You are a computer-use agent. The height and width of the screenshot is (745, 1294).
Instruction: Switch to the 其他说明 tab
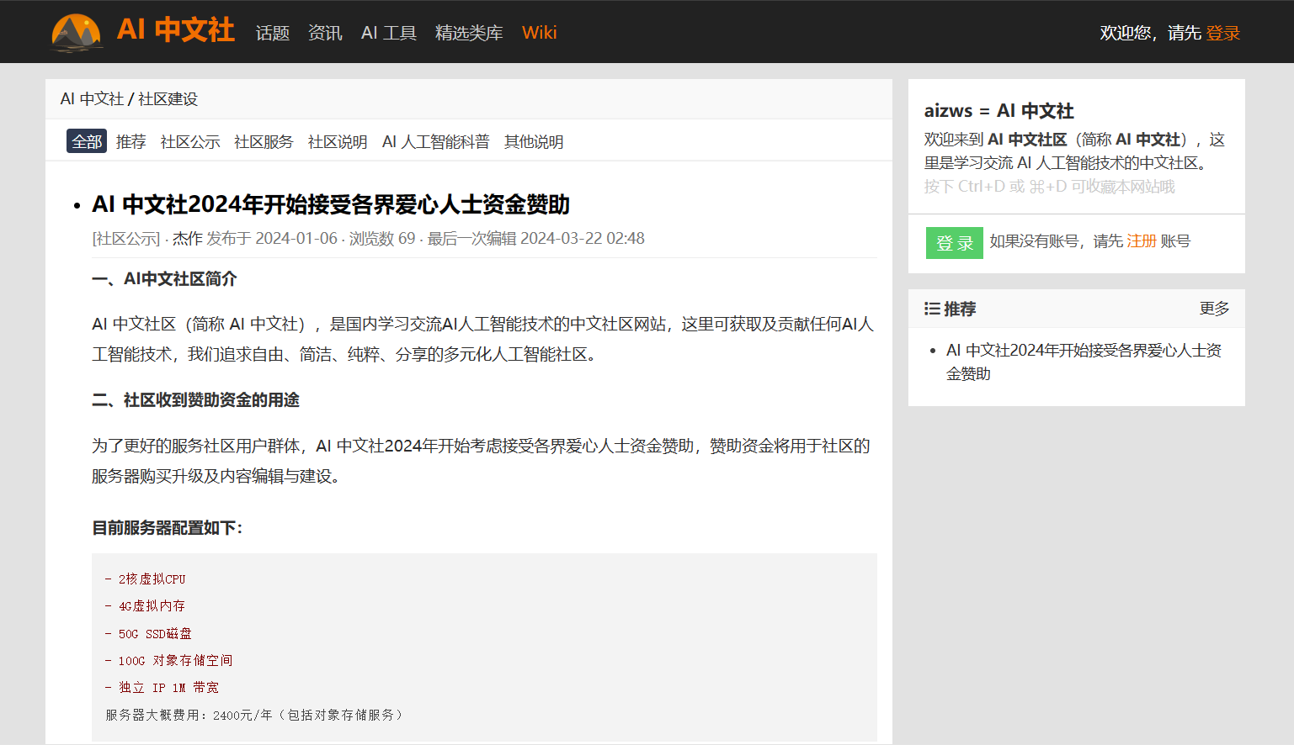[x=534, y=141]
